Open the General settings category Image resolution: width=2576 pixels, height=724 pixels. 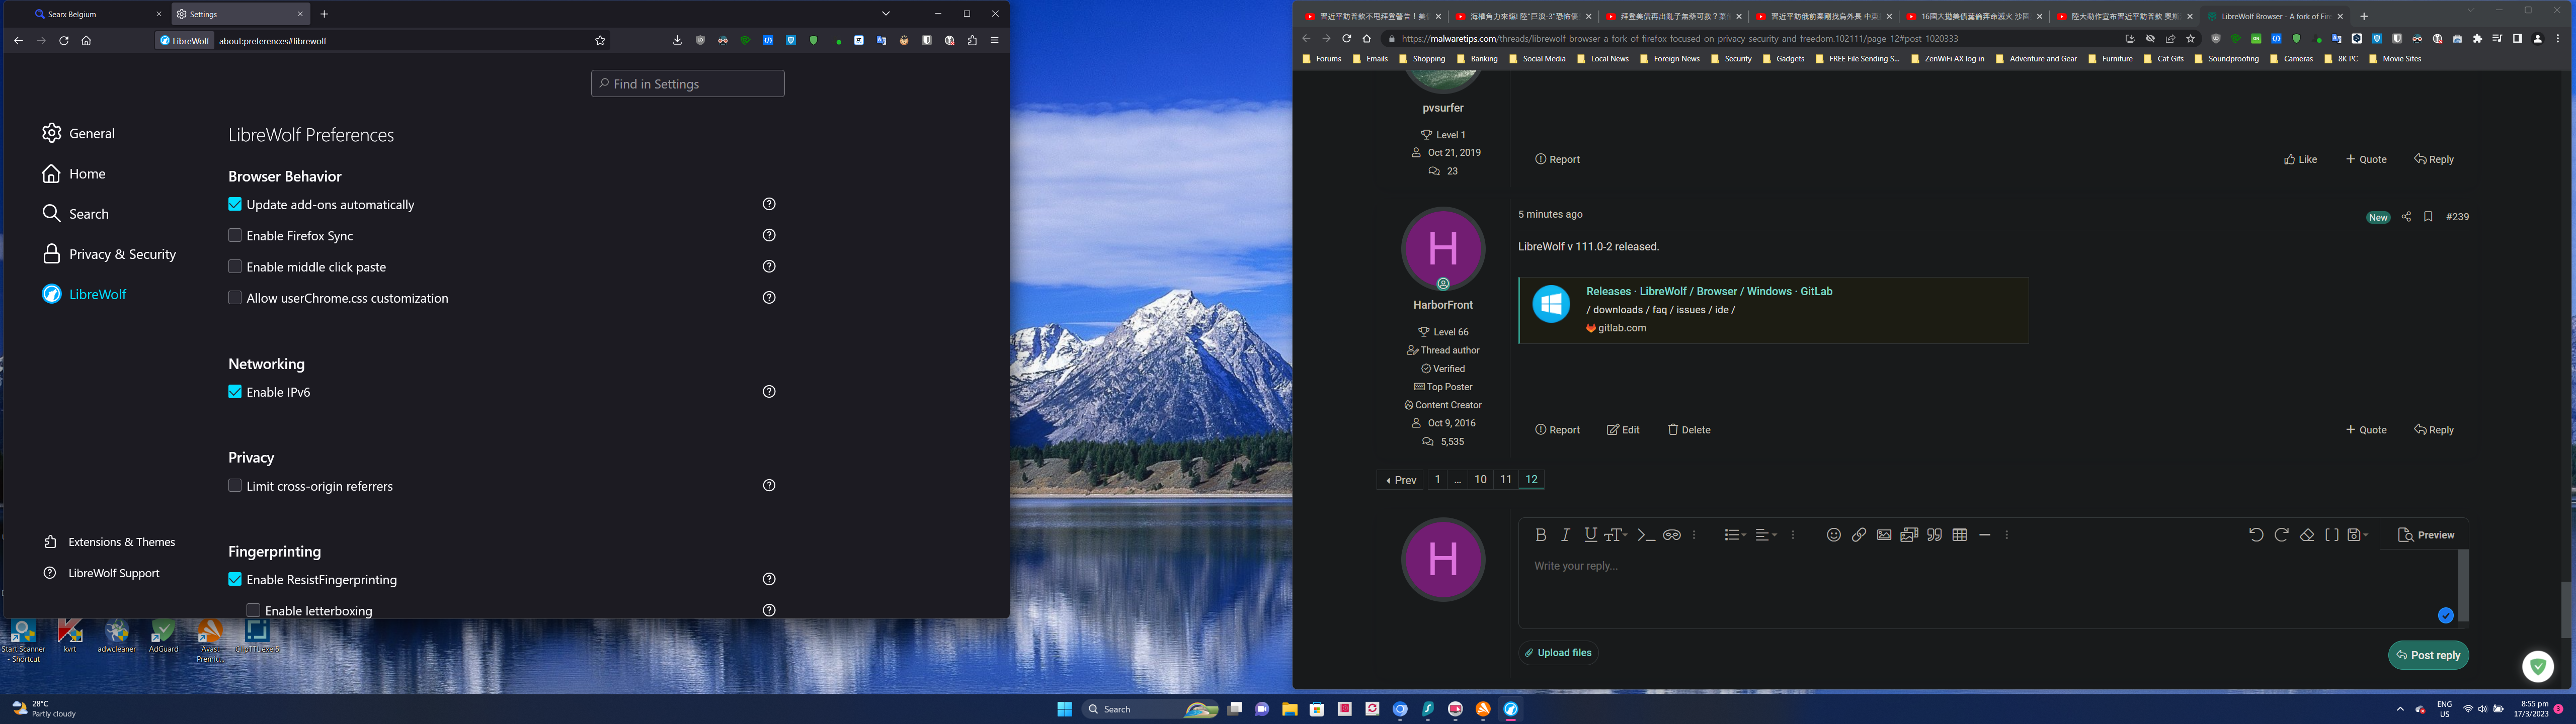79,133
